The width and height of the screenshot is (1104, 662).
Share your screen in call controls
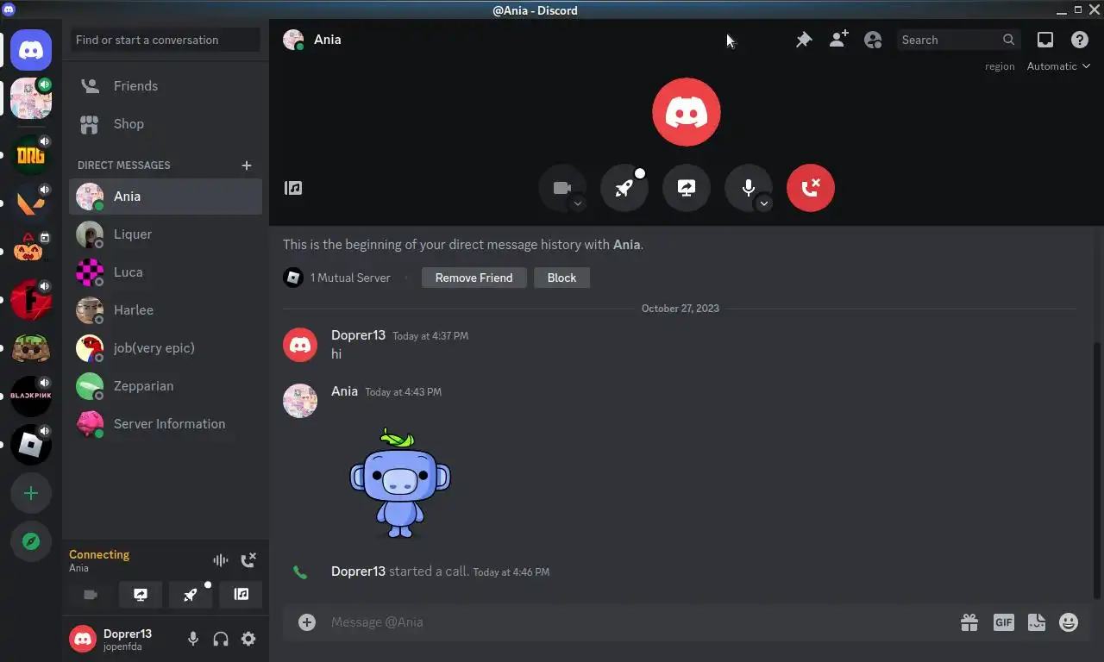(x=687, y=188)
